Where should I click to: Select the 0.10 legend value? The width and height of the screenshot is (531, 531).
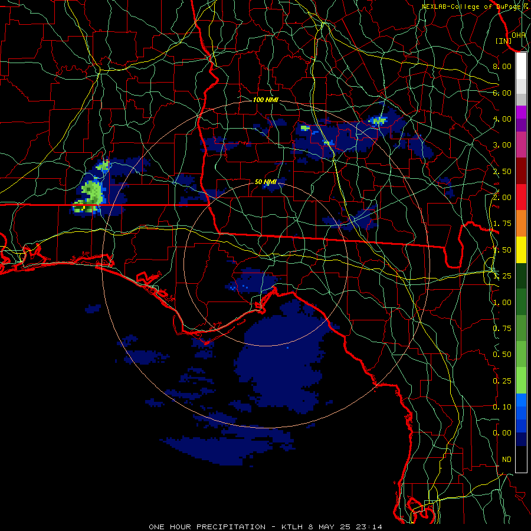(x=502, y=407)
